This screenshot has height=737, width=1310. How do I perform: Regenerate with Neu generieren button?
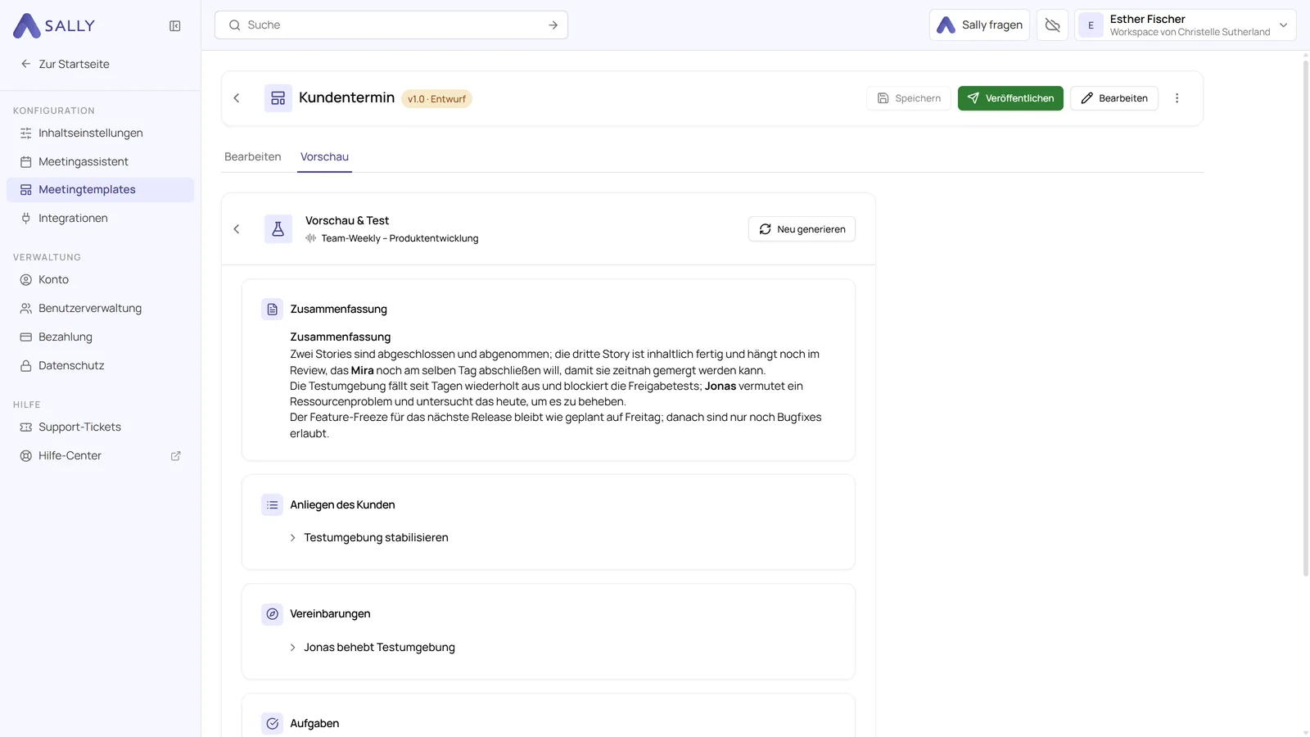pos(802,229)
